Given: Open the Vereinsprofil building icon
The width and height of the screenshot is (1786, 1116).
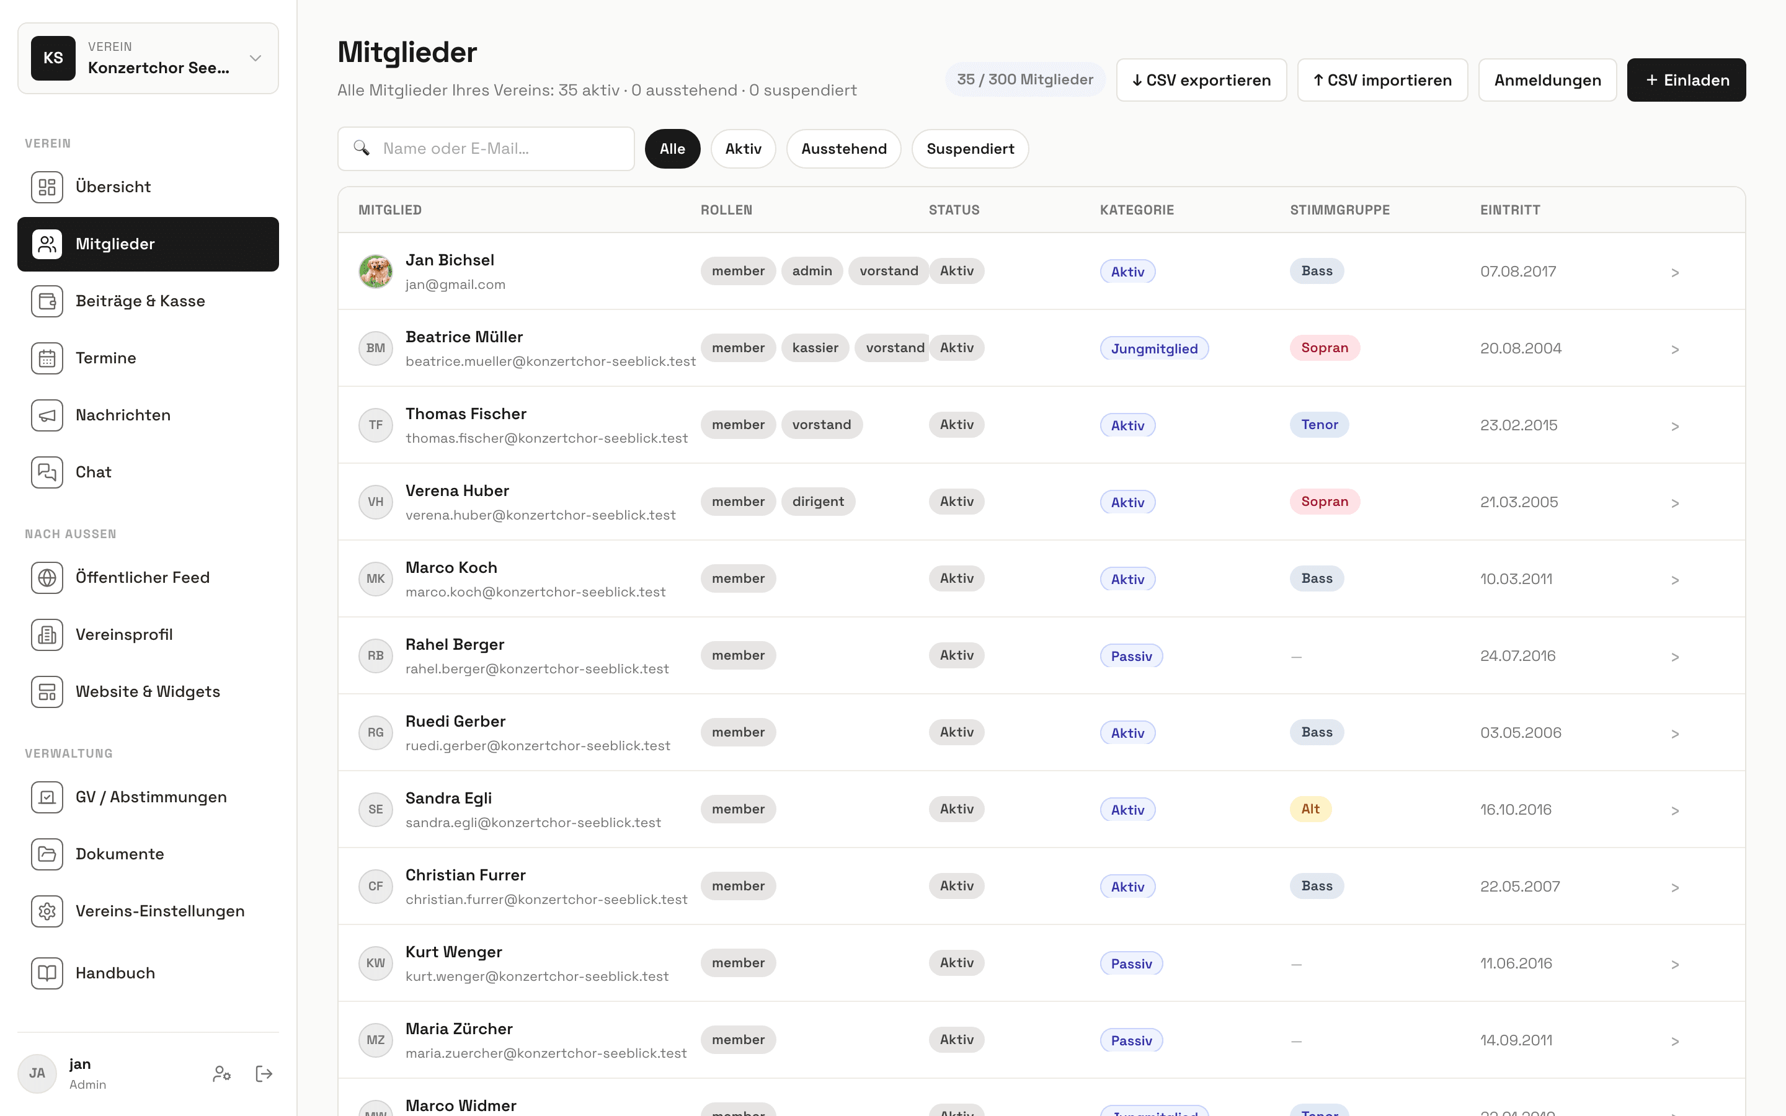Looking at the screenshot, I should pyautogui.click(x=47, y=634).
